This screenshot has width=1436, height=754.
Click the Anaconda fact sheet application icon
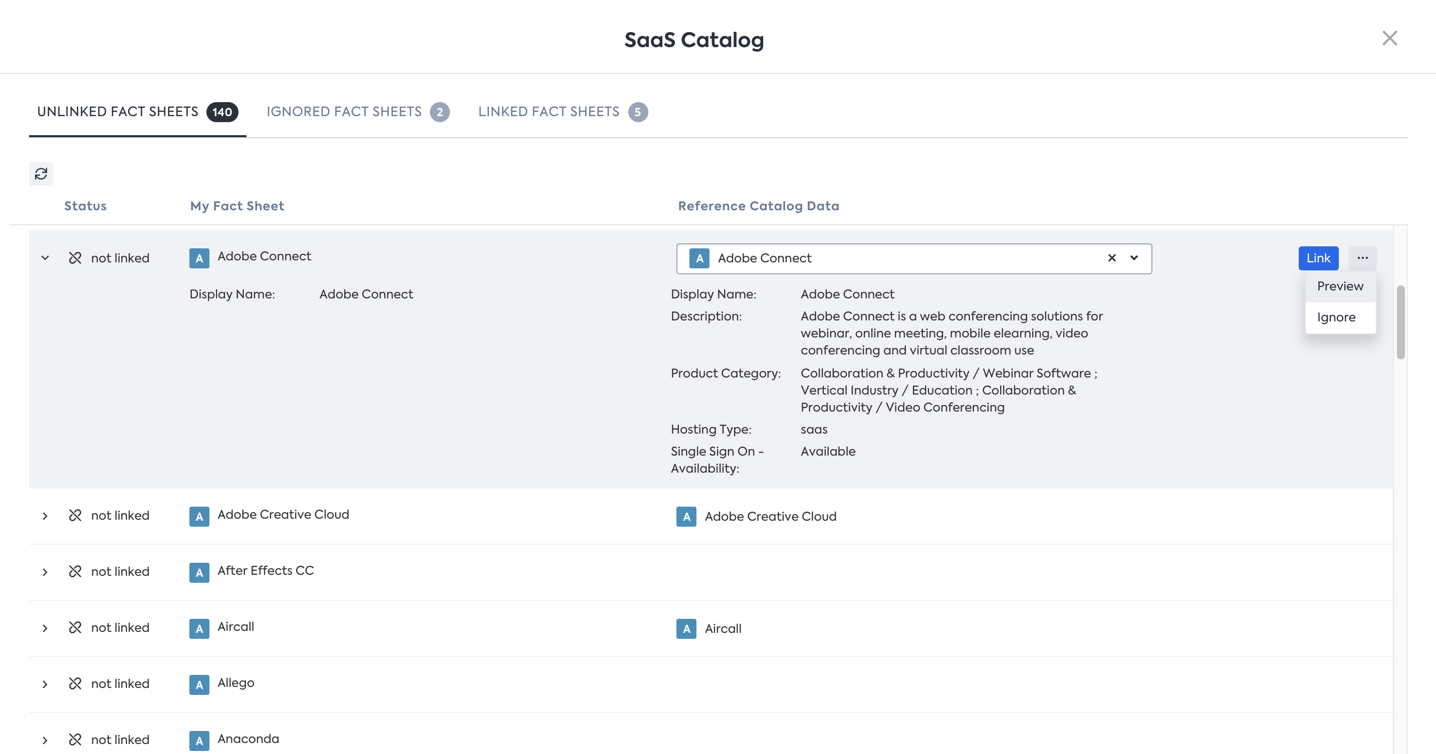click(x=199, y=740)
